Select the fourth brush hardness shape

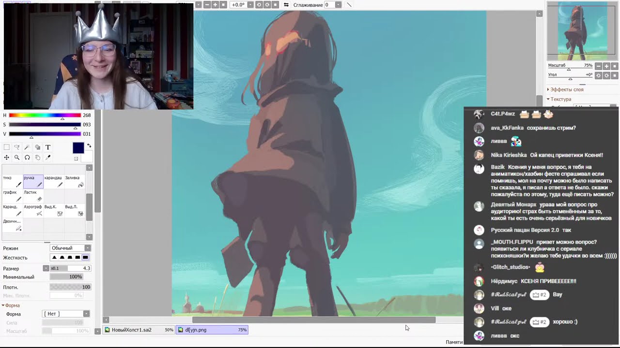pos(77,258)
